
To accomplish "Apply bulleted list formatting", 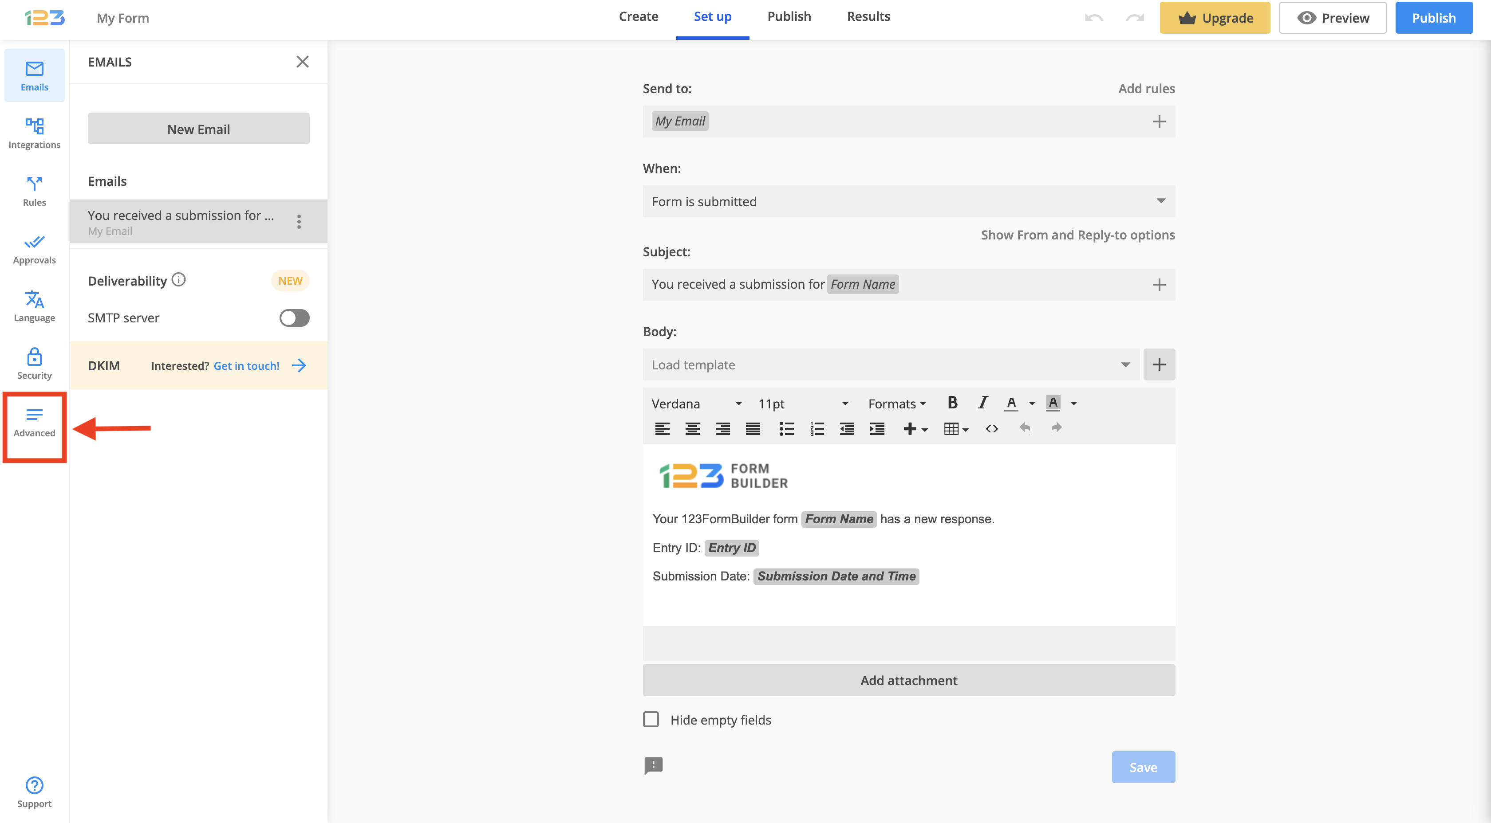I will 786,428.
